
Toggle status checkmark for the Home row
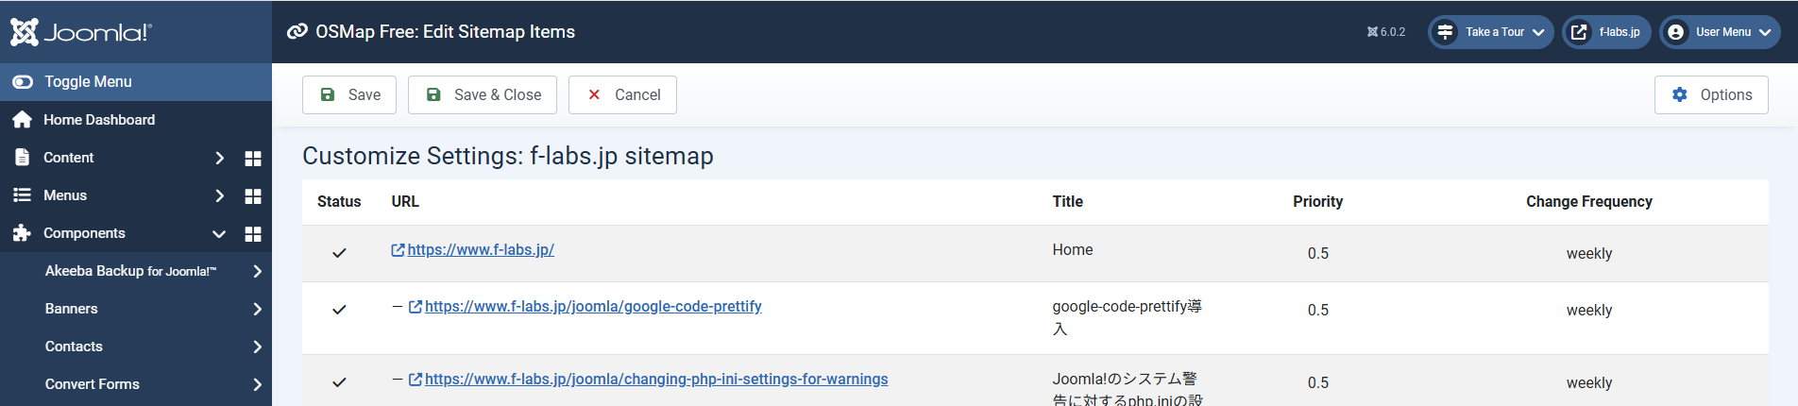(x=339, y=253)
